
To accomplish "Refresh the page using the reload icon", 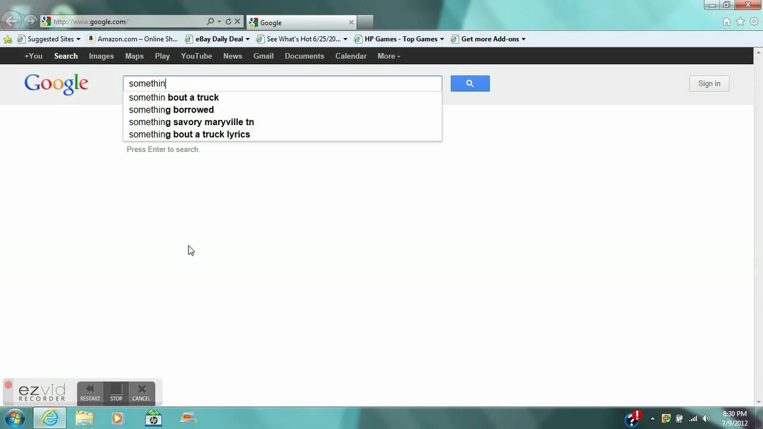I will click(x=228, y=21).
